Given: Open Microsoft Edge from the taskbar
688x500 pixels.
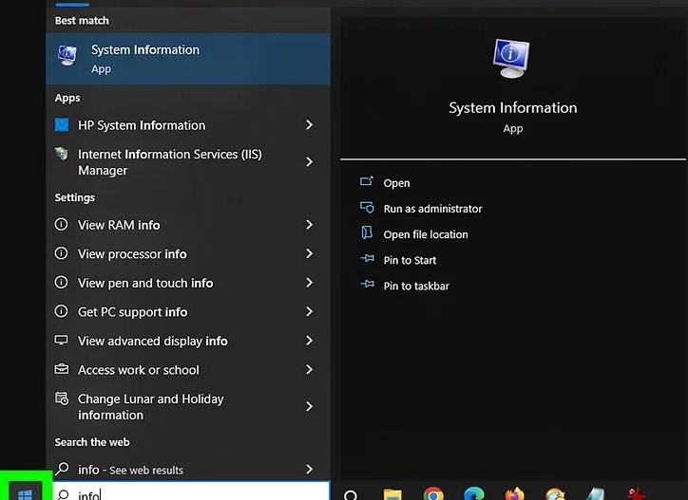Looking at the screenshot, I should coord(474,494).
